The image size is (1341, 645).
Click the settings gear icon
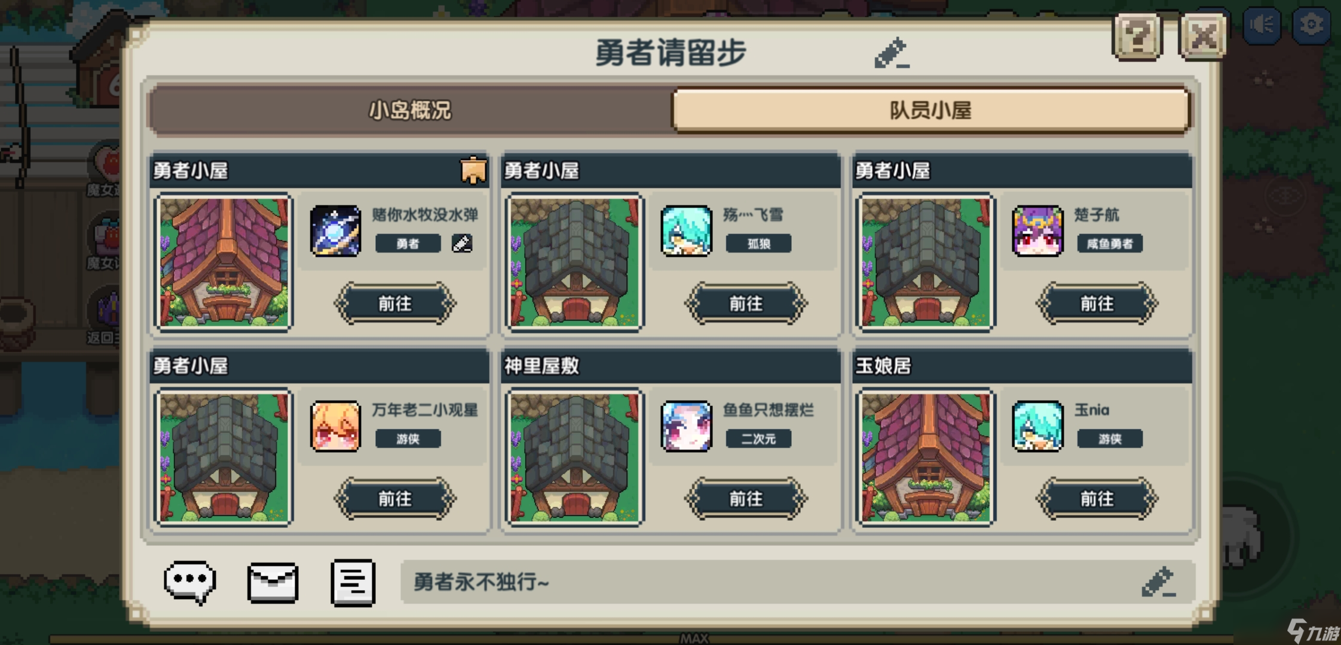[1311, 25]
